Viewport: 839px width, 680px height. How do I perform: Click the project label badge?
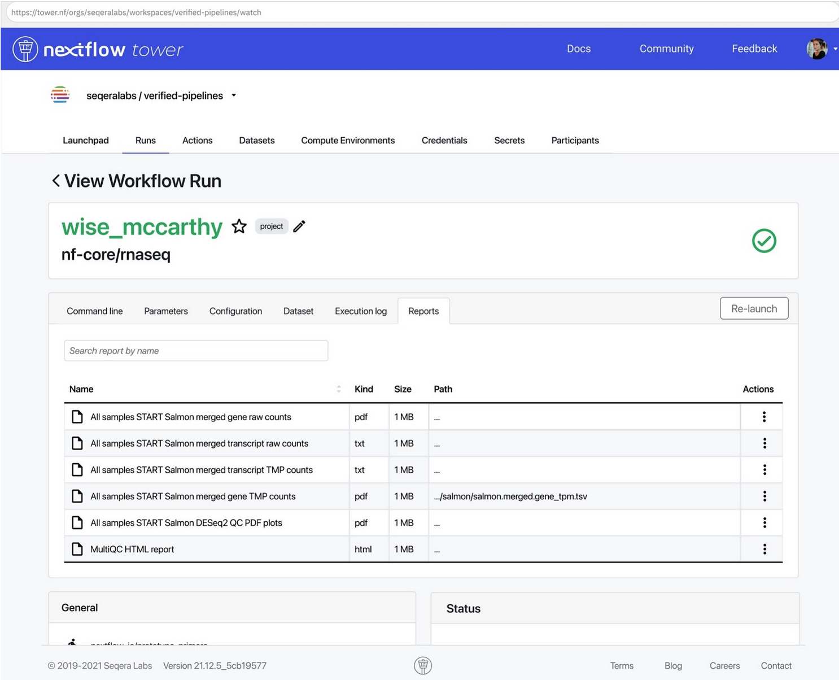tap(272, 226)
